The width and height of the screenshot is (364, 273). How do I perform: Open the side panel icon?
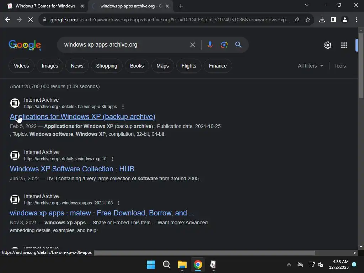point(333,20)
